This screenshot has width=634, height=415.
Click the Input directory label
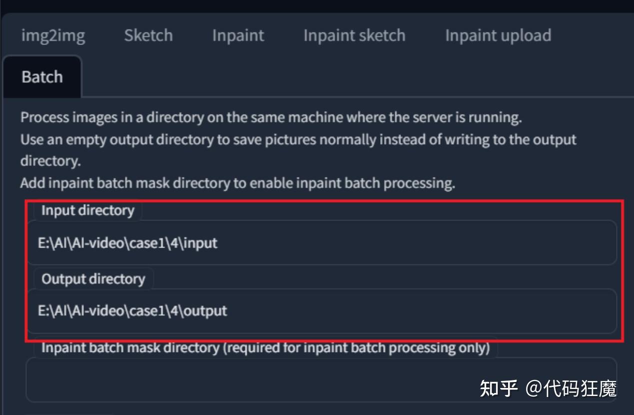[x=88, y=210]
